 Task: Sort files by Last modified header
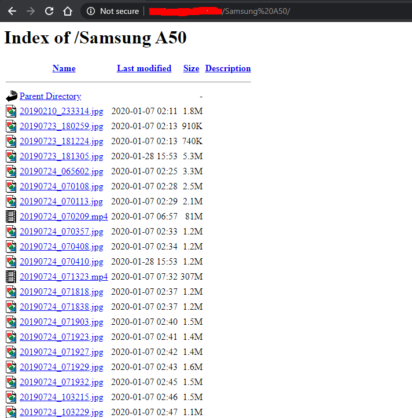click(144, 68)
